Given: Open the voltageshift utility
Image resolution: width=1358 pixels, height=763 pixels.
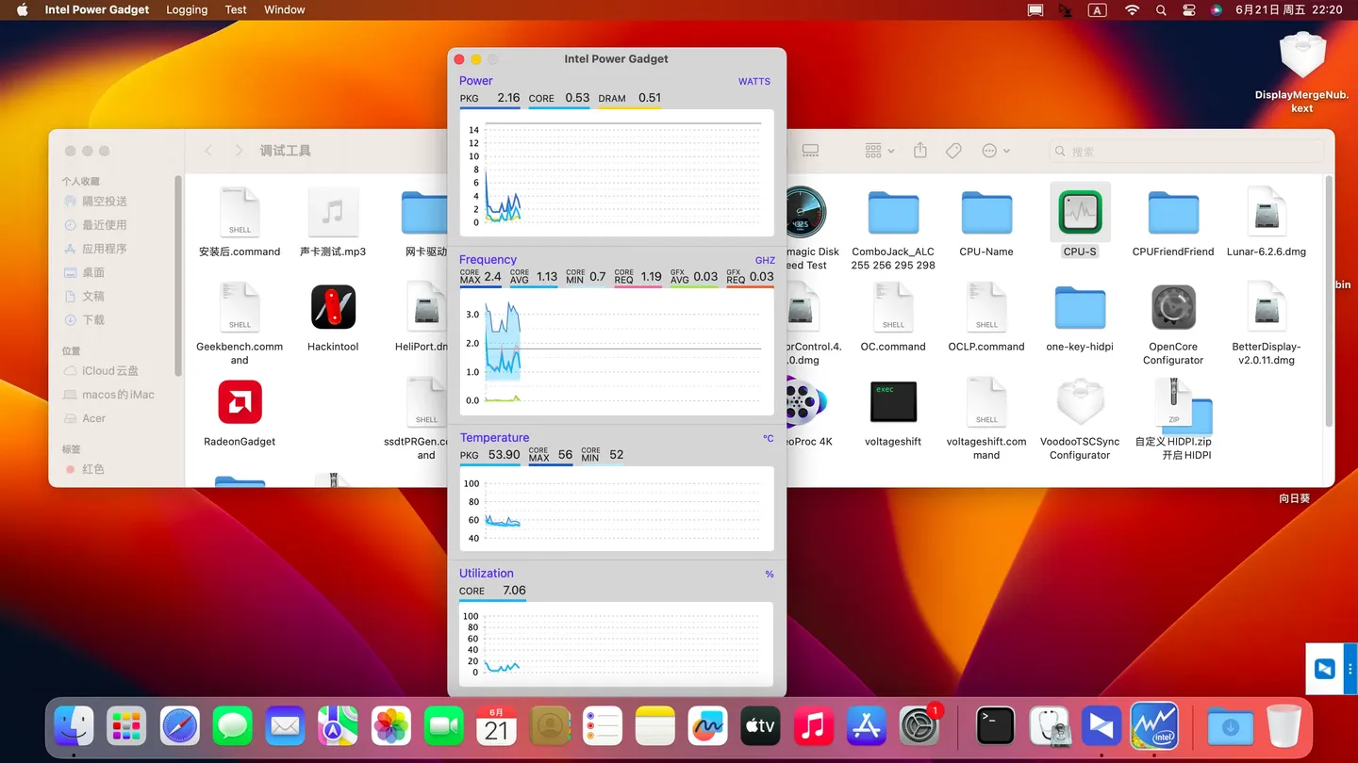Looking at the screenshot, I should [x=892, y=401].
